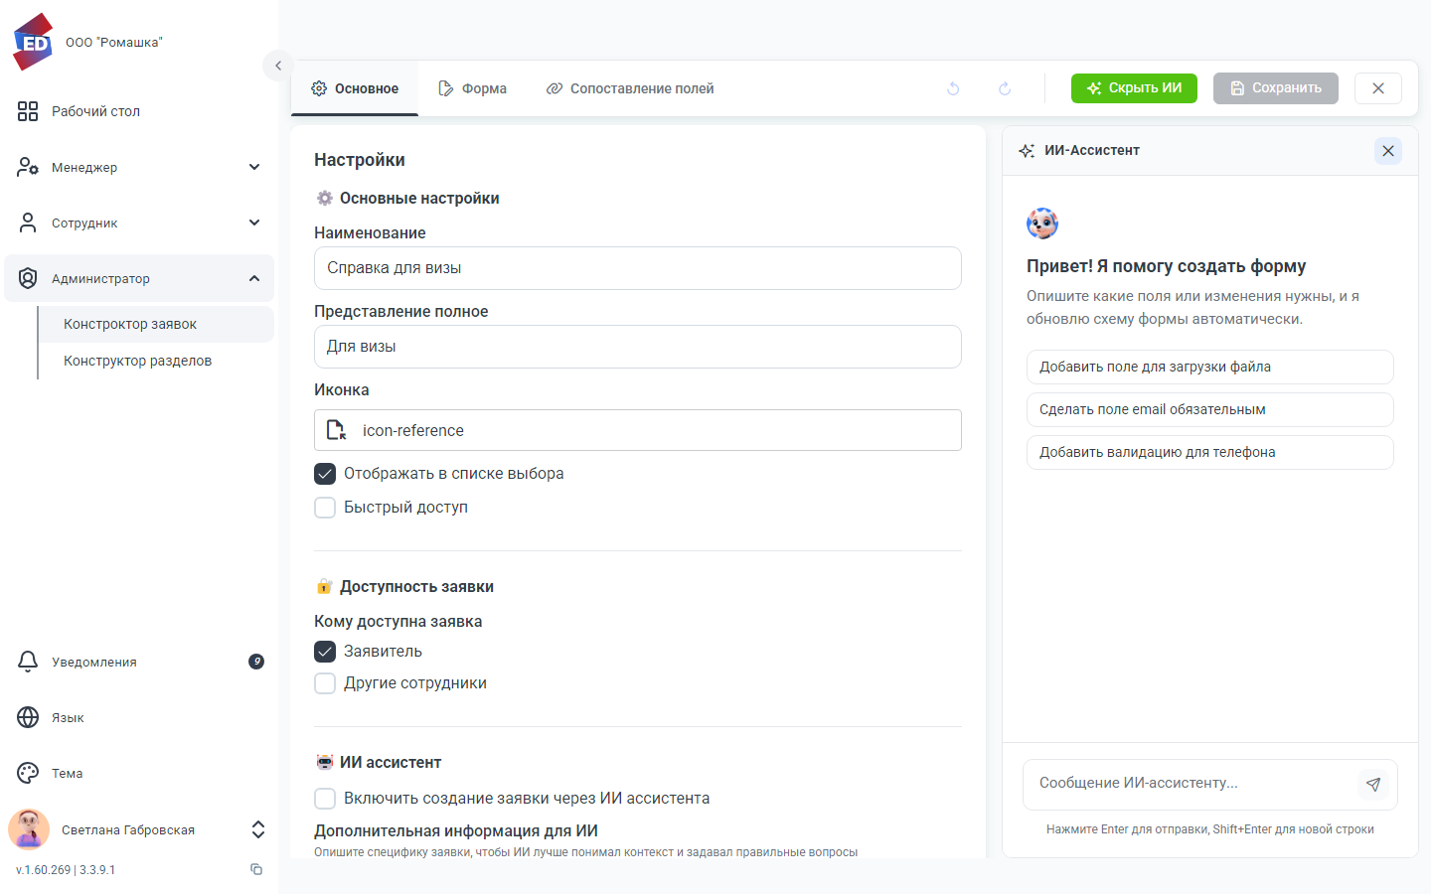Click version text v.1.60.269 | 3.3.9.1
The width and height of the screenshot is (1431, 894).
coord(66,870)
